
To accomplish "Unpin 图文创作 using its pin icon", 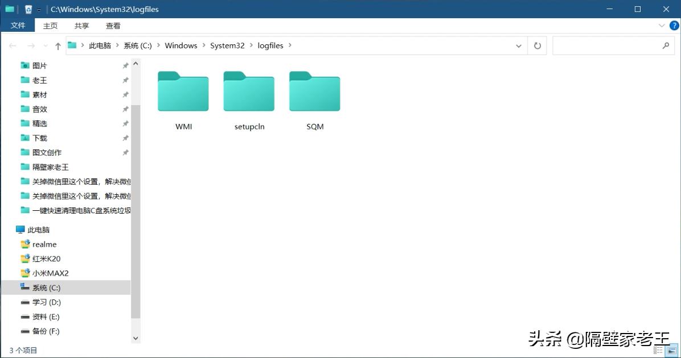I will 125,152.
